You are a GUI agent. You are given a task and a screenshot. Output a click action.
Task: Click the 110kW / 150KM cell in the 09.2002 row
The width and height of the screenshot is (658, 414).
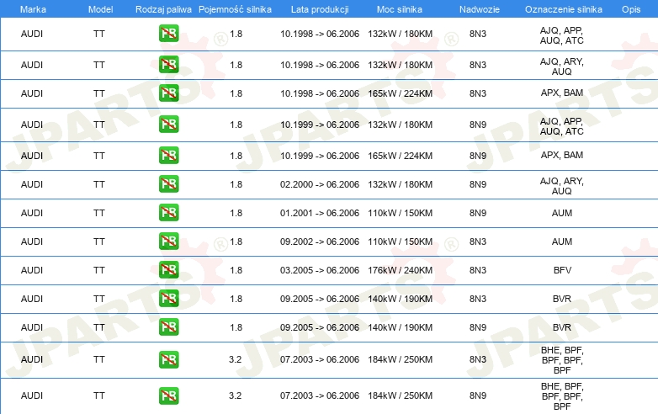click(x=400, y=241)
